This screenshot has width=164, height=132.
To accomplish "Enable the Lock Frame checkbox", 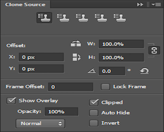I will (x=105, y=87).
